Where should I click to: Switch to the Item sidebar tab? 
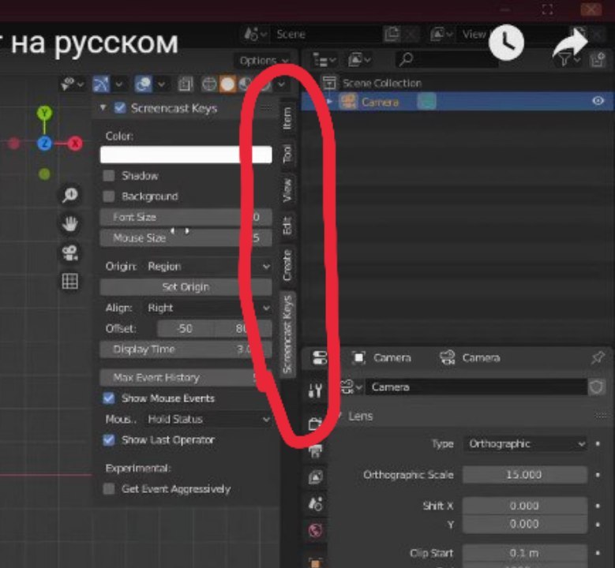coord(287,118)
